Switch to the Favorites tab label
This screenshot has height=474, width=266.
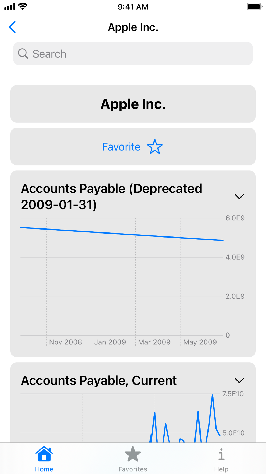tap(133, 469)
